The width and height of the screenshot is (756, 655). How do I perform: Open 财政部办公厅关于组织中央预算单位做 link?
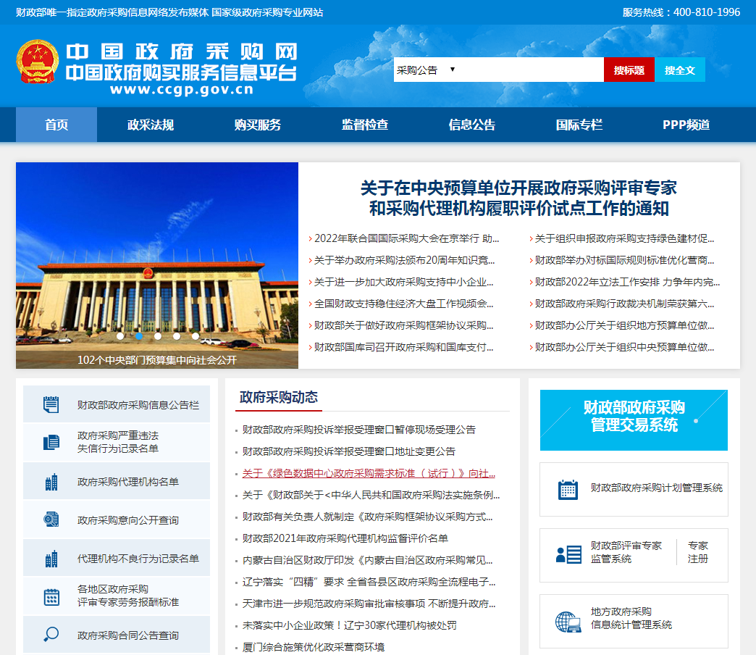point(624,347)
